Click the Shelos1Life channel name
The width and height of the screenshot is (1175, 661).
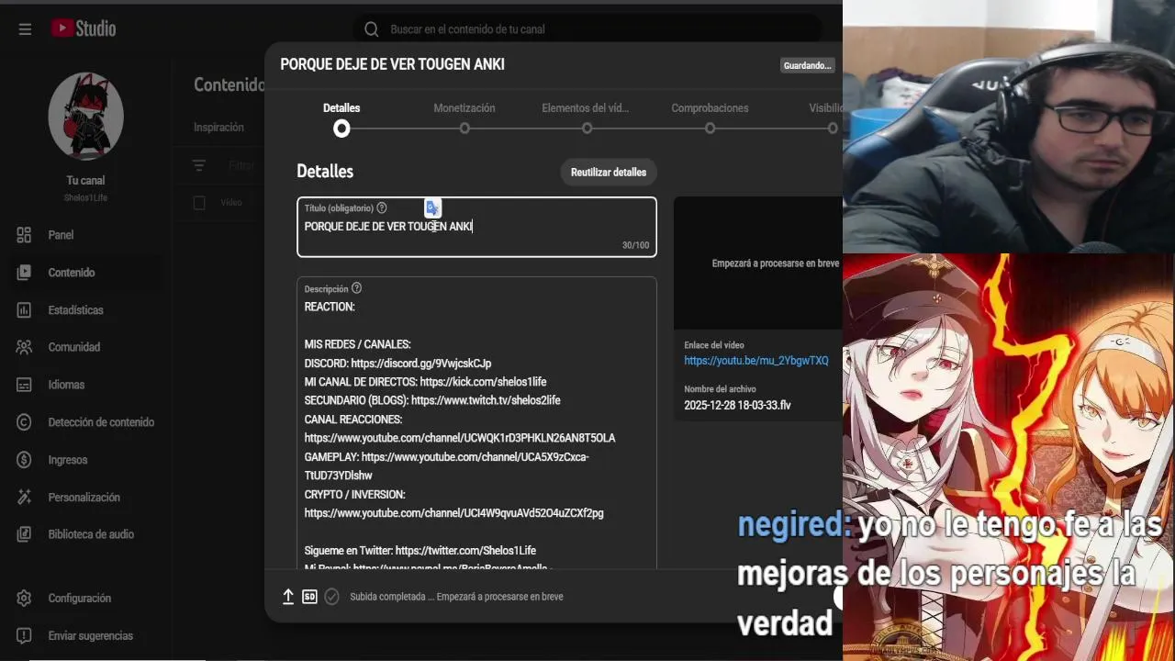click(x=85, y=198)
